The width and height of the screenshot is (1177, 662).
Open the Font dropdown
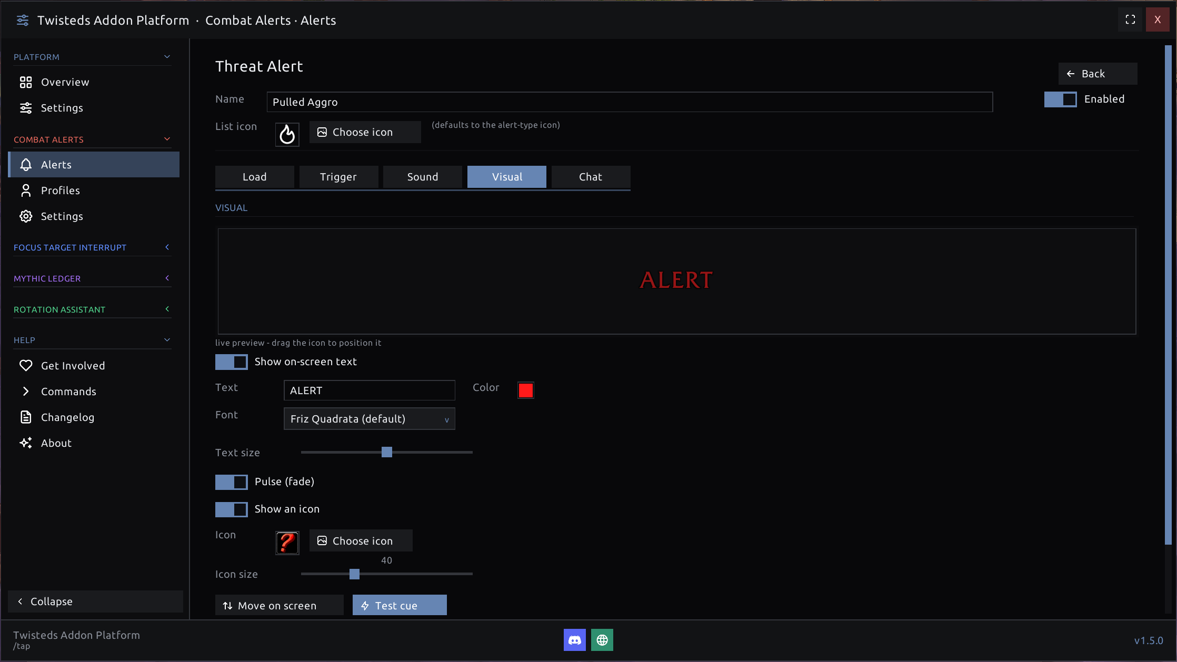[369, 419]
